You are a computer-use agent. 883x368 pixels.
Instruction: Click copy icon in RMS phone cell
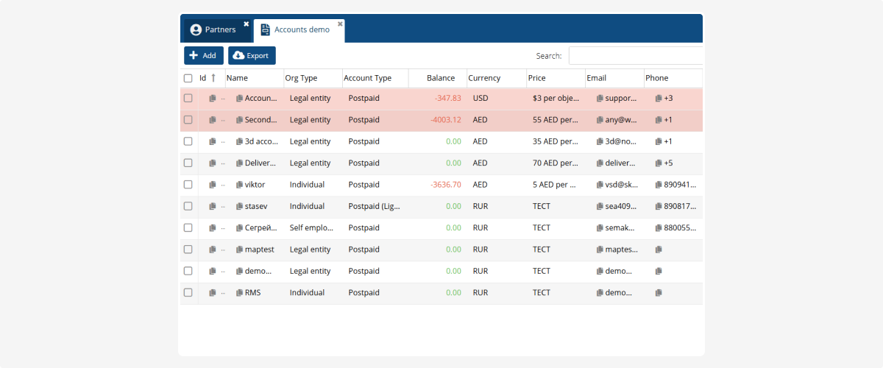[659, 292]
